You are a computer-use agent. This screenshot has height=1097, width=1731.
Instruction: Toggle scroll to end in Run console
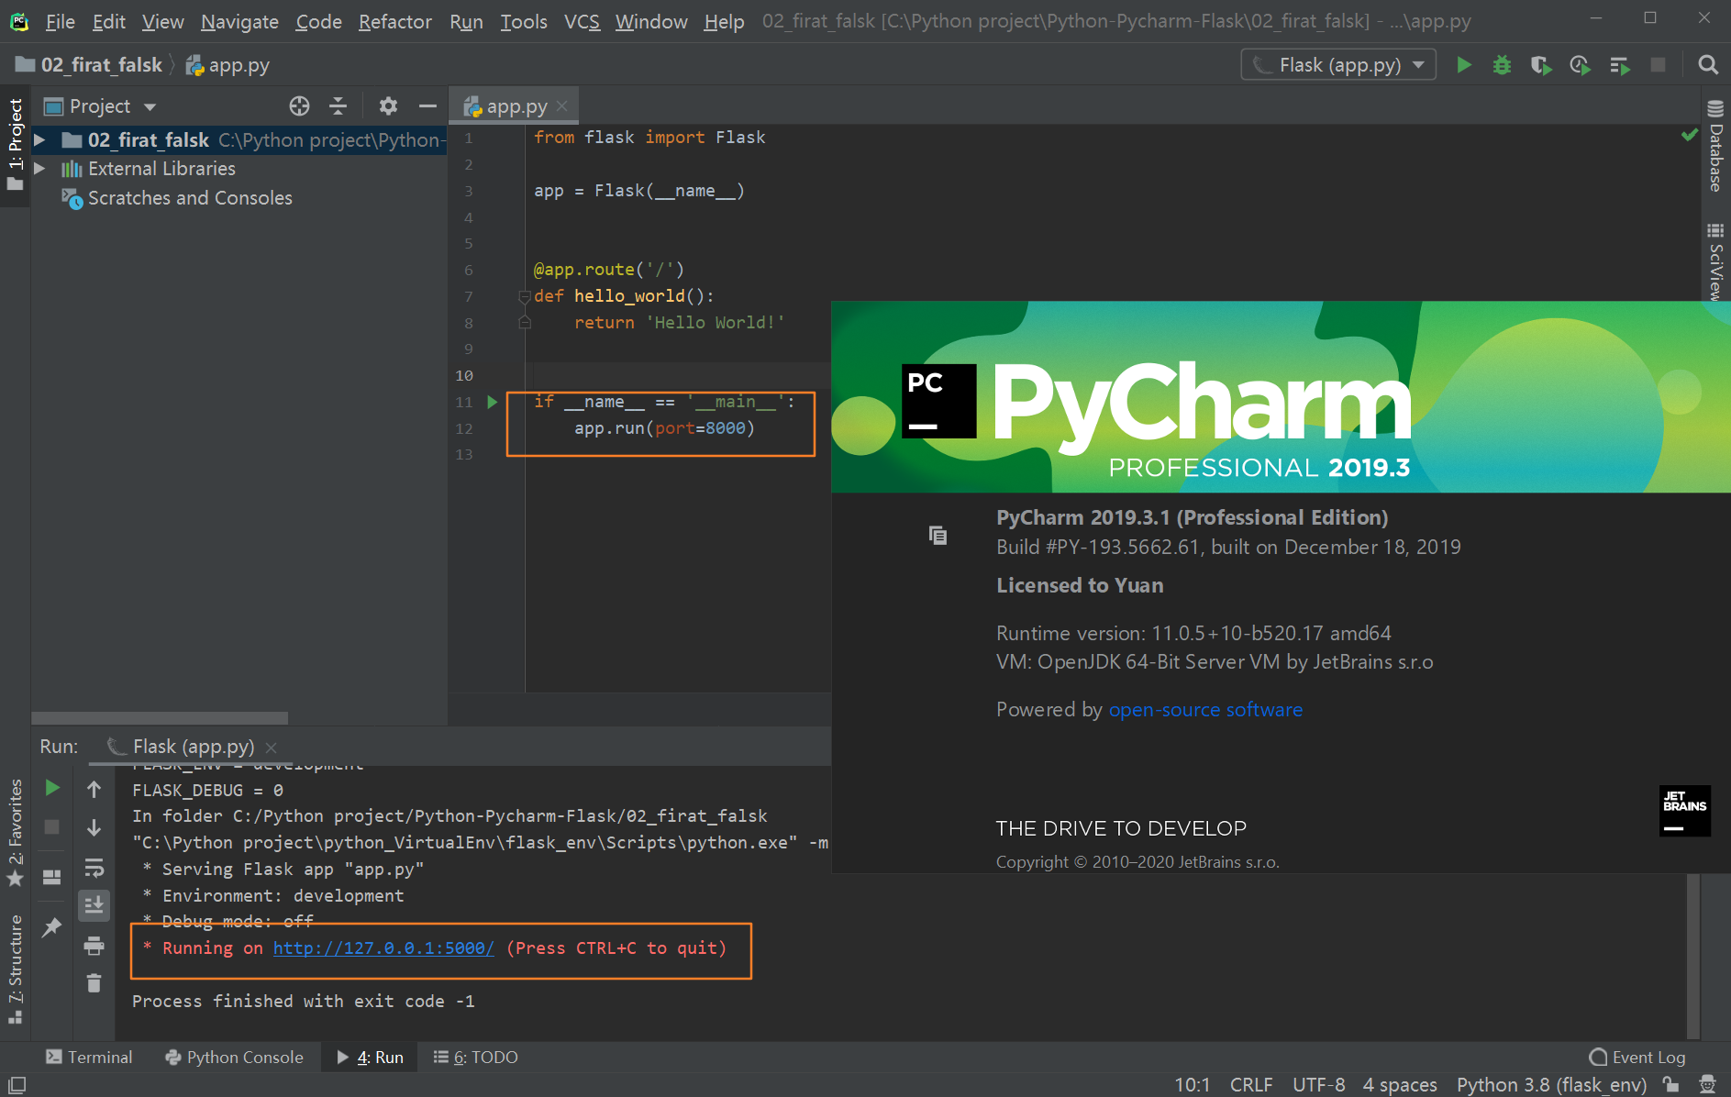(94, 906)
